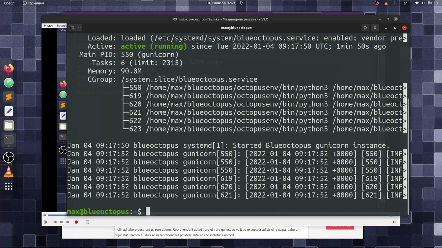The height and width of the screenshot is (248, 442).
Task: Open VLC Воспроизведение menu
Action: tap(61, 25)
